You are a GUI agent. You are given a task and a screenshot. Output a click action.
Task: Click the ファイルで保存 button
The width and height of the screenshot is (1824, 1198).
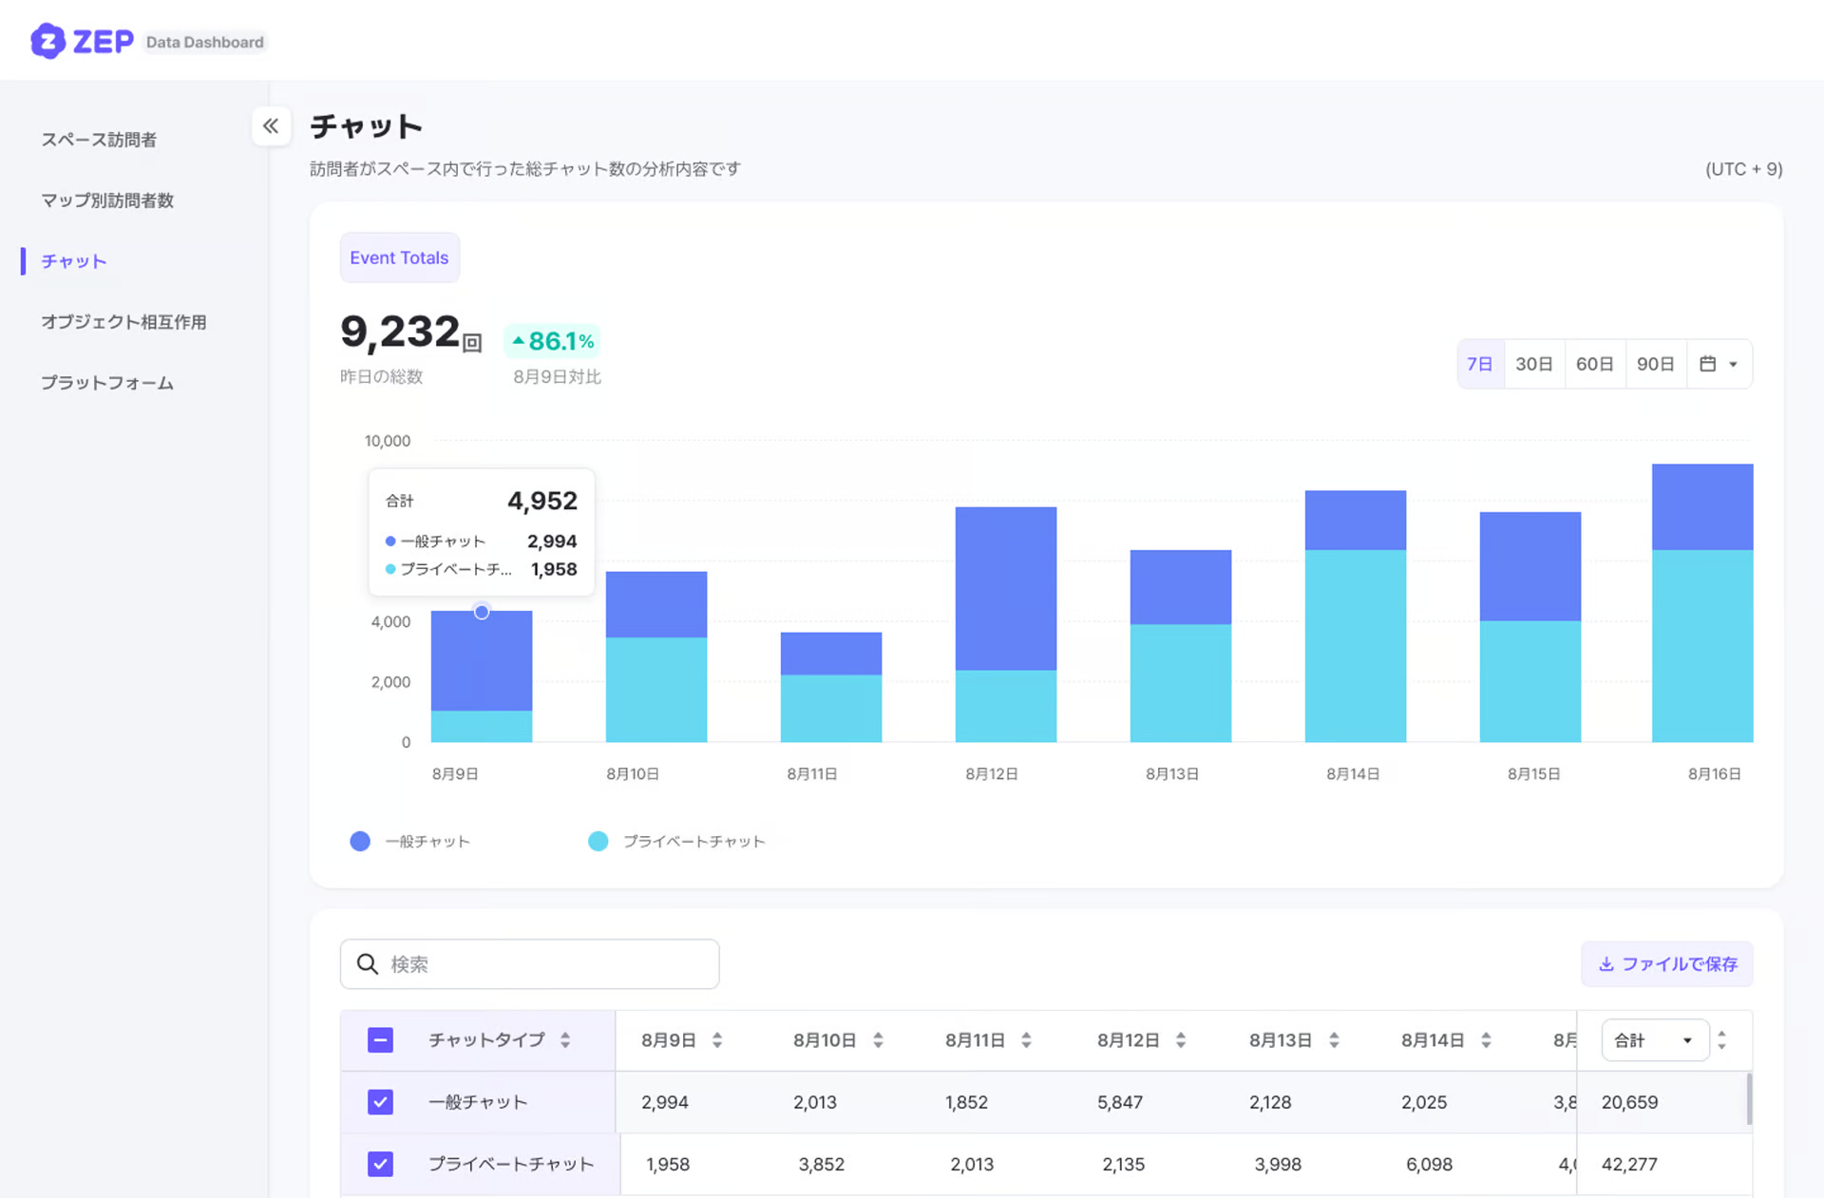click(1667, 964)
